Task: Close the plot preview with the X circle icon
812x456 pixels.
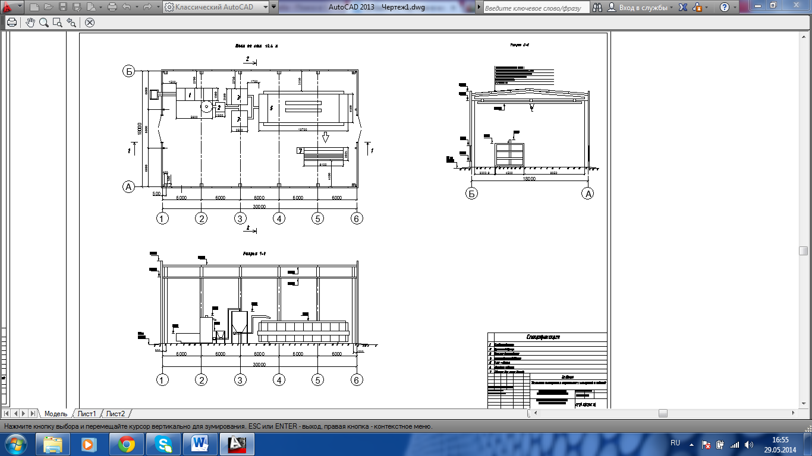Action: 90,23
